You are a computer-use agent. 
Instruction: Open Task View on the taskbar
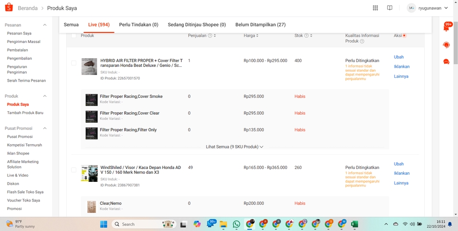183,224
